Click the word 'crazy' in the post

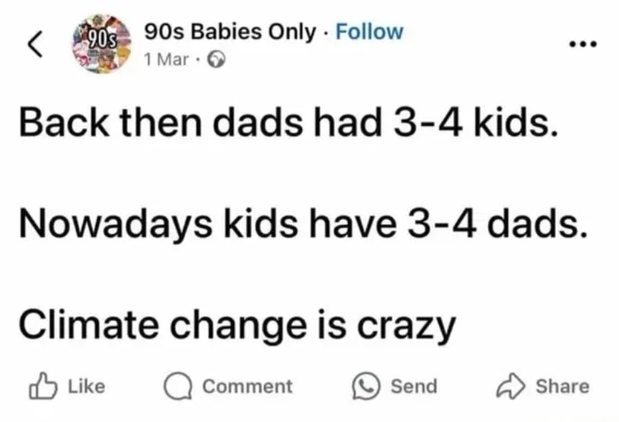coord(406,329)
